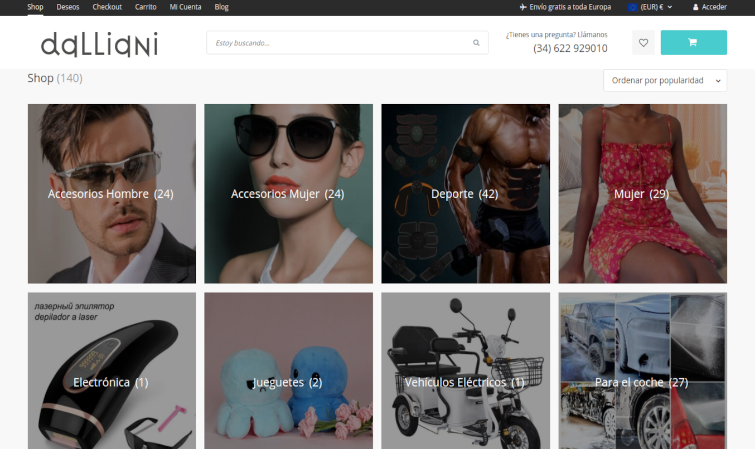Screen dimensions: 755x449
Task: Open the Para el coche category
Action: (x=642, y=371)
